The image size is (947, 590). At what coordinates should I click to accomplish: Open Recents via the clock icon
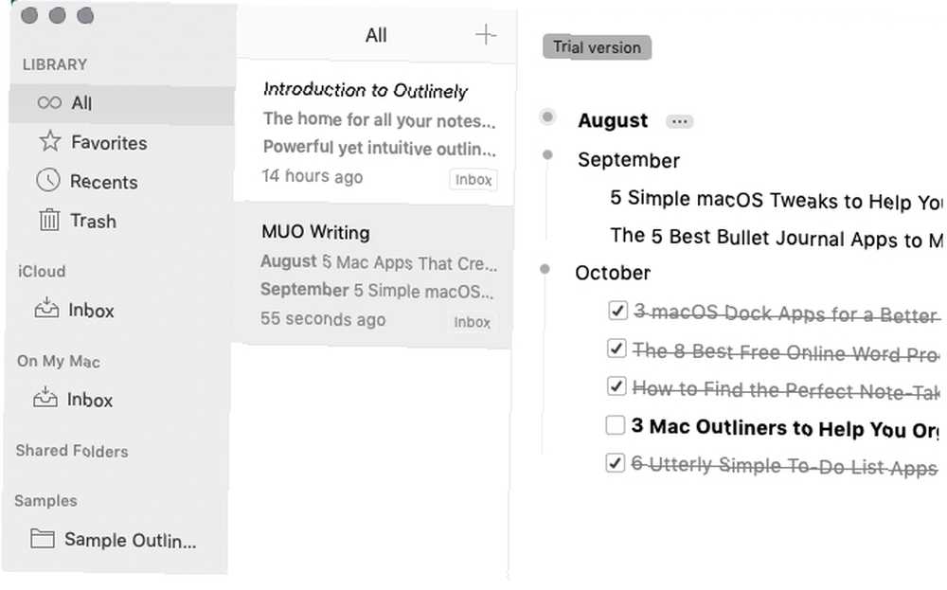pyautogui.click(x=48, y=181)
